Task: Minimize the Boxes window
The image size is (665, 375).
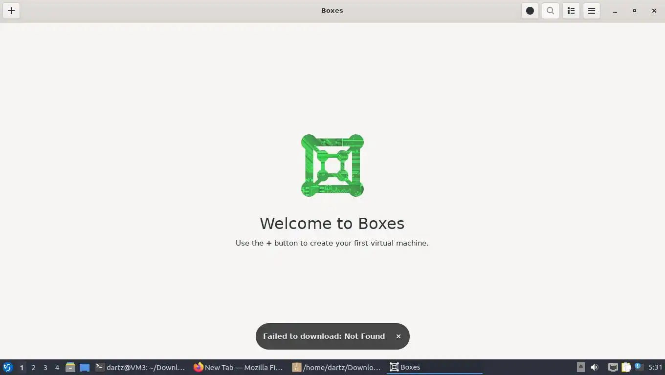Action: pos(615,11)
